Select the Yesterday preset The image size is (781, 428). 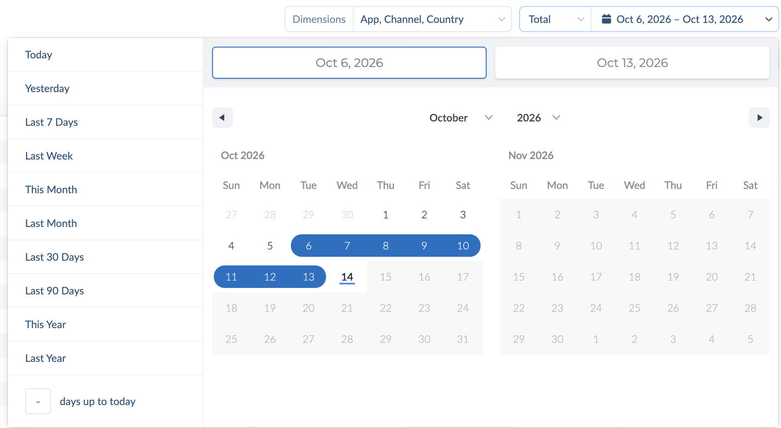(x=105, y=88)
